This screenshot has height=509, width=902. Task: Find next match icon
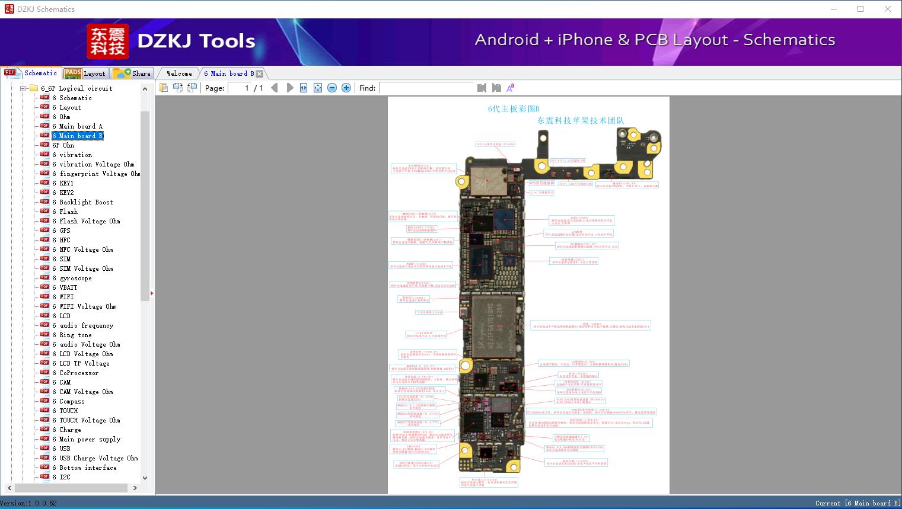496,88
